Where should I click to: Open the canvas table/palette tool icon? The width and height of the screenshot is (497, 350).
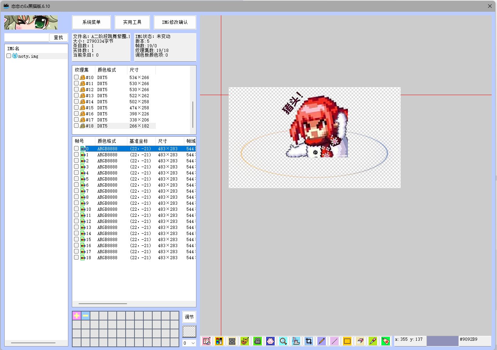point(206,341)
